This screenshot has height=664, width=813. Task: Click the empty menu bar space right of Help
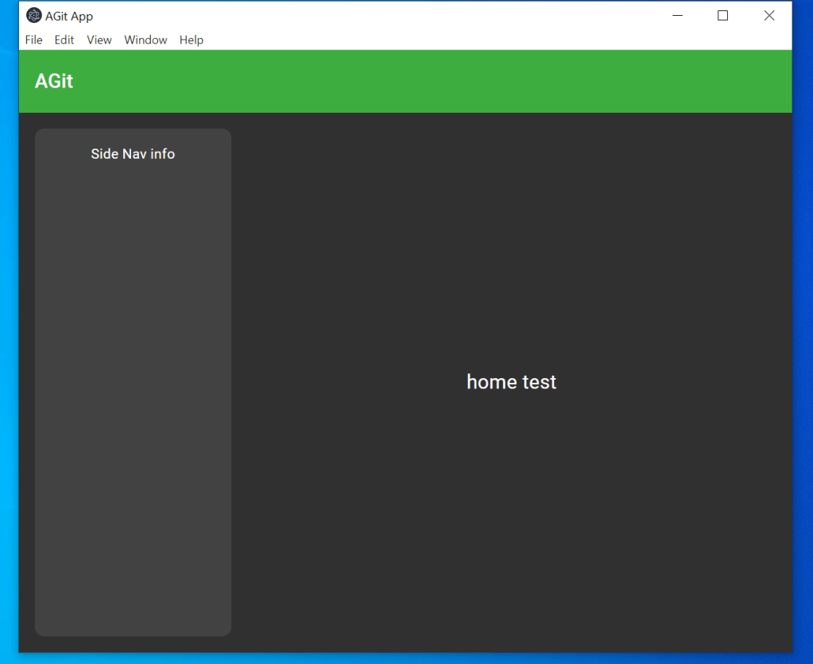point(477,40)
